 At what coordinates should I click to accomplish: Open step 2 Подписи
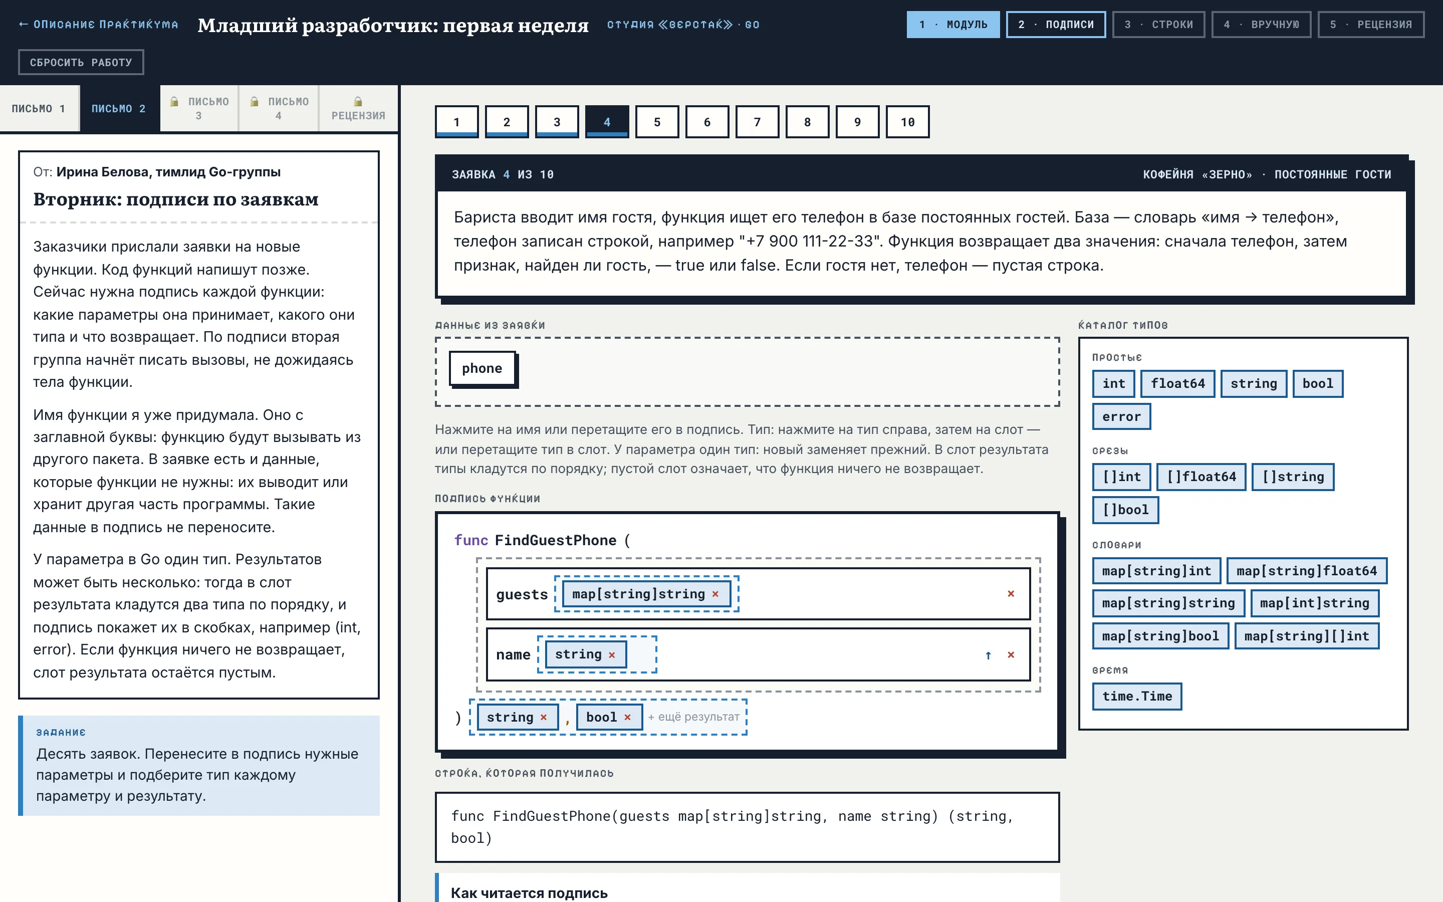point(1055,25)
